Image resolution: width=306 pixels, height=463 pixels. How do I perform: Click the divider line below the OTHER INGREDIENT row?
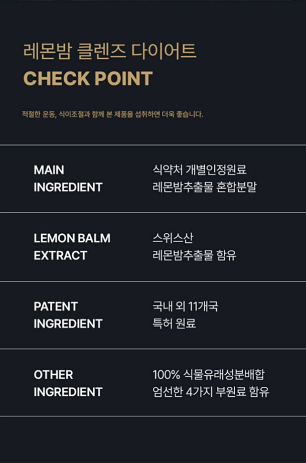tap(153, 416)
